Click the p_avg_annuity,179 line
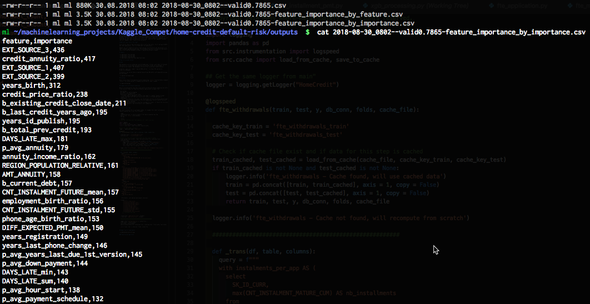Screen dimensions: 590x304 pyautogui.click(x=35, y=148)
